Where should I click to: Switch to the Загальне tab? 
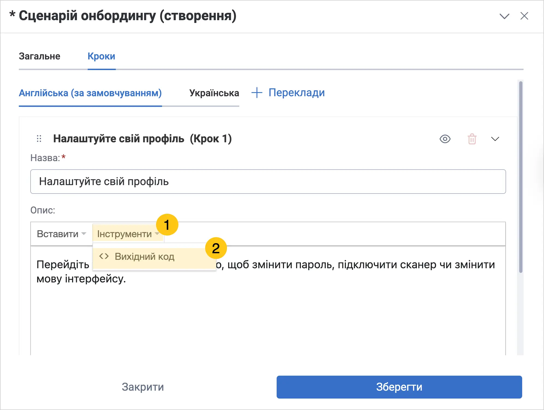coord(40,56)
